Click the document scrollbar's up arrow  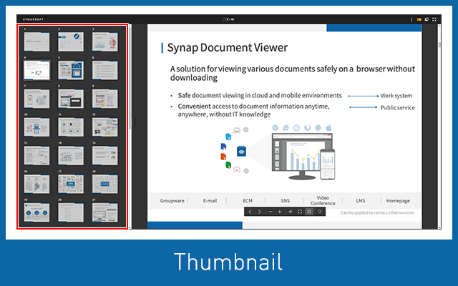pyautogui.click(x=439, y=26)
